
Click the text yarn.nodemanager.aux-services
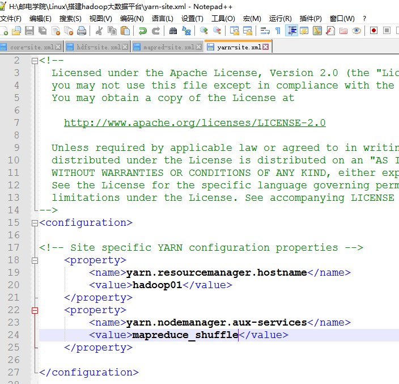tap(217, 323)
